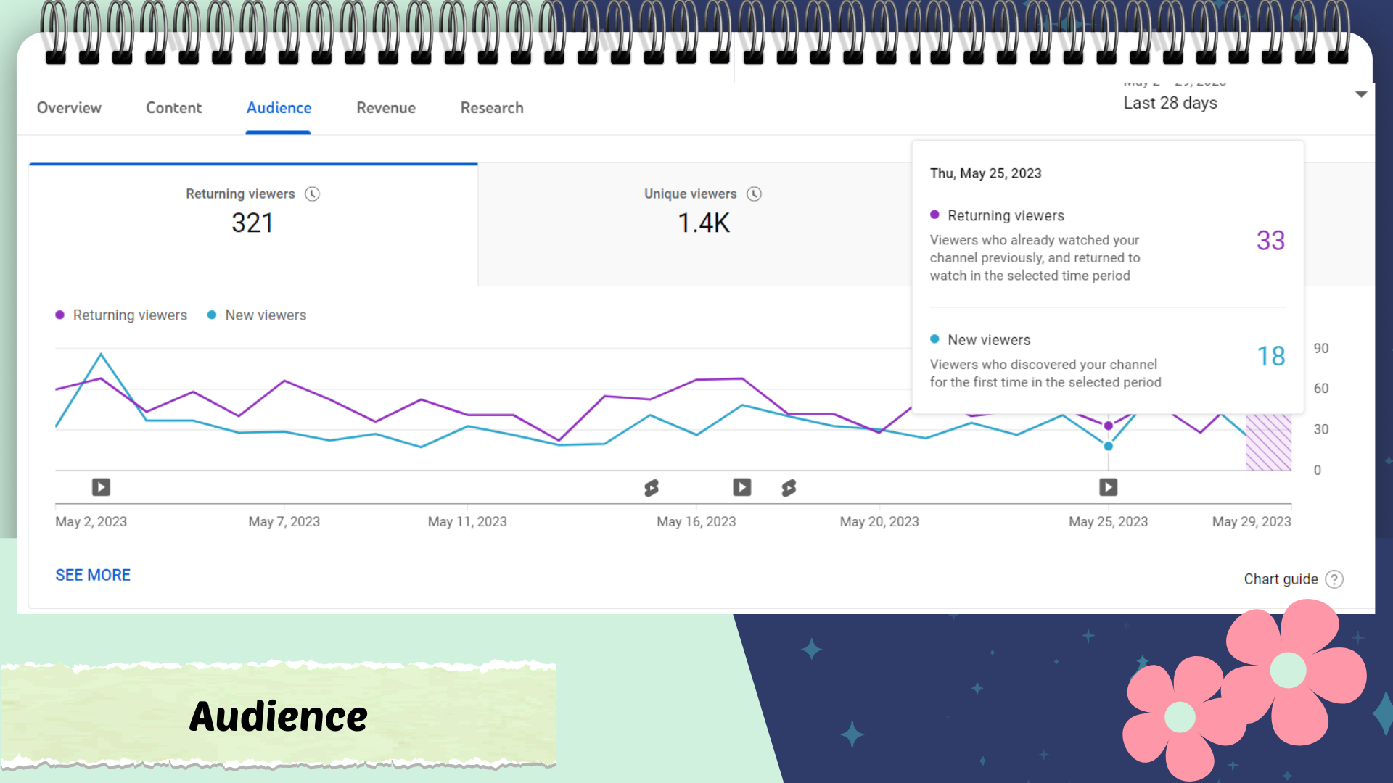
Task: Expand the Last 28 days dropdown arrow
Action: (1361, 94)
